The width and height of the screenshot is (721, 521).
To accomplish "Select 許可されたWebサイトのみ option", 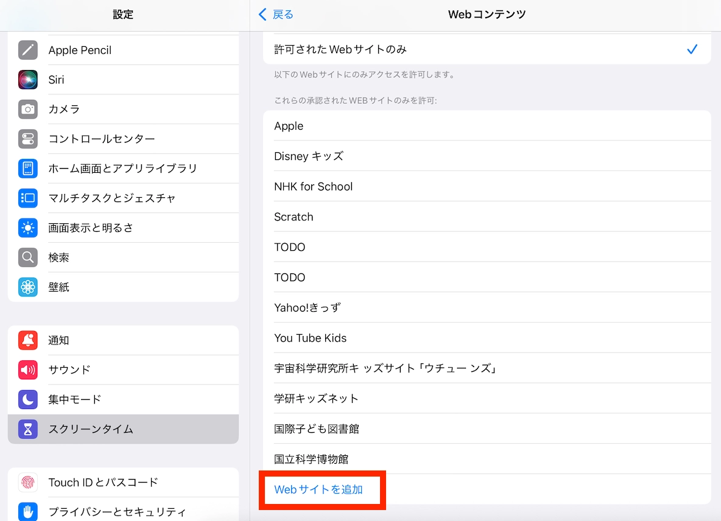I will coord(487,49).
